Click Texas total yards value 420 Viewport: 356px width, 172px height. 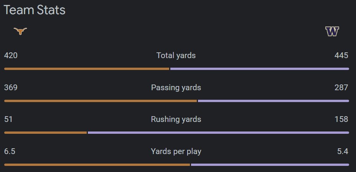click(11, 55)
